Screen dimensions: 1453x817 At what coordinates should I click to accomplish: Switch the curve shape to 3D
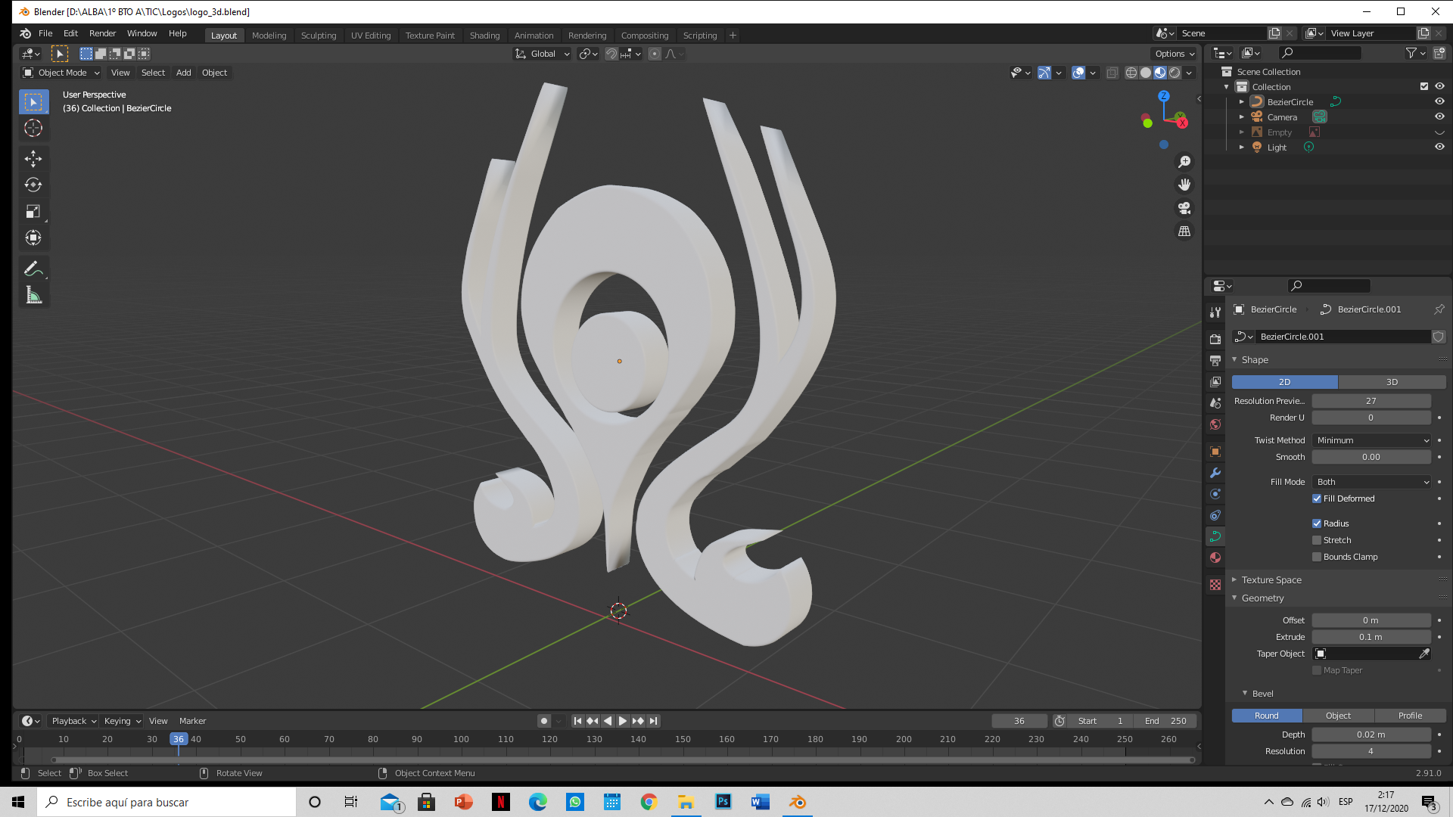(1391, 382)
